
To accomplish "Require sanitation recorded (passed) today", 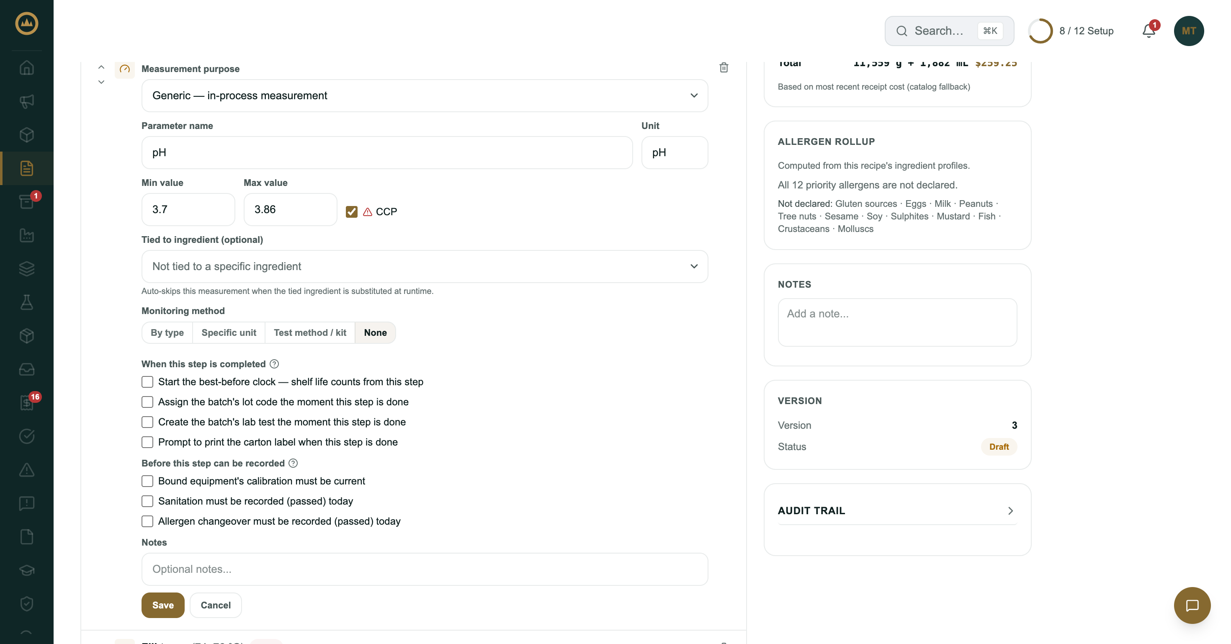I will click(x=147, y=501).
